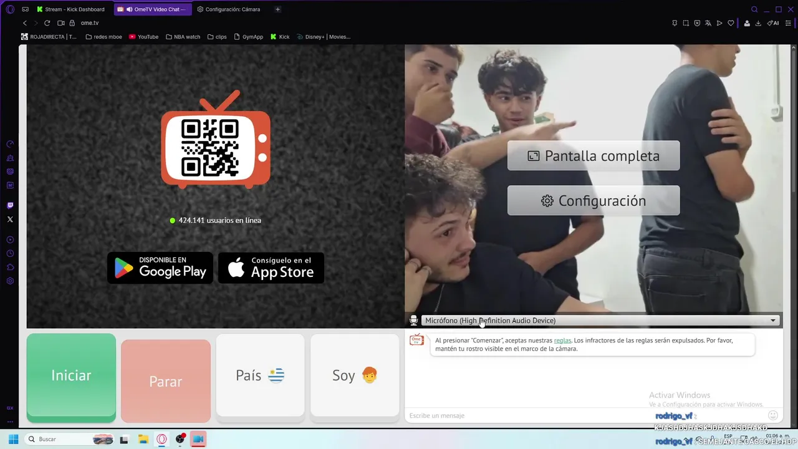This screenshot has height=449, width=798.
Task: Click the Google Play download badge
Action: 160,268
